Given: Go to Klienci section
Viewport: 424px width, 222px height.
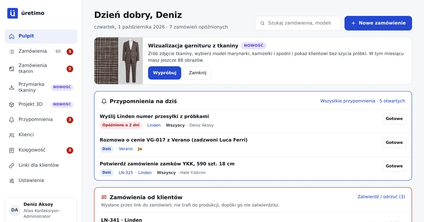Looking at the screenshot, I should click(x=41, y=135).
